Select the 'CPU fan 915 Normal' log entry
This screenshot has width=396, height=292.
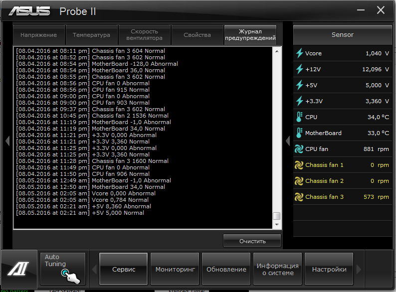point(83,90)
